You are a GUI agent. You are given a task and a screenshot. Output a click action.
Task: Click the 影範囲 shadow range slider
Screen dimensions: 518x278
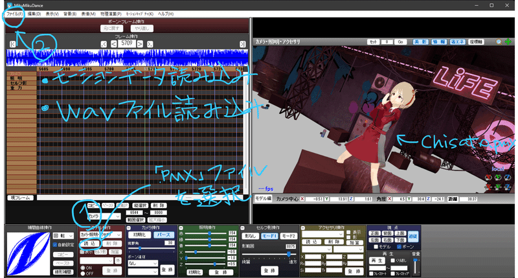[x=269, y=254]
